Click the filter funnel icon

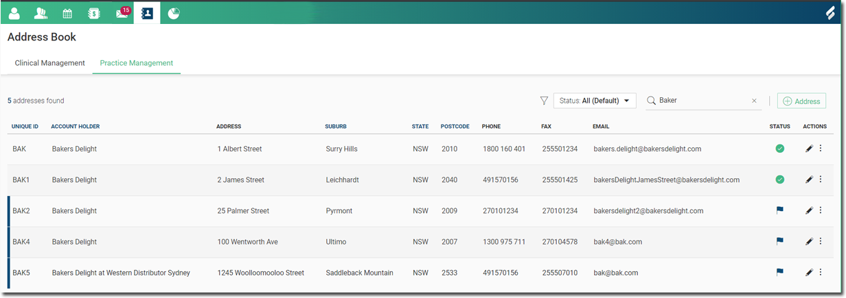tap(544, 101)
